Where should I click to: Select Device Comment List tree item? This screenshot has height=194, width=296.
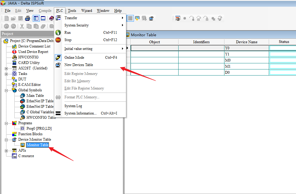[34, 46]
